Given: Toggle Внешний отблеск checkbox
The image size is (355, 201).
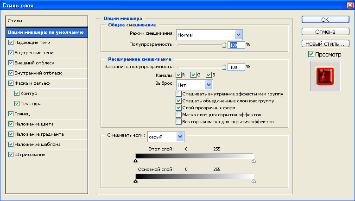Looking at the screenshot, I should pos(11,63).
